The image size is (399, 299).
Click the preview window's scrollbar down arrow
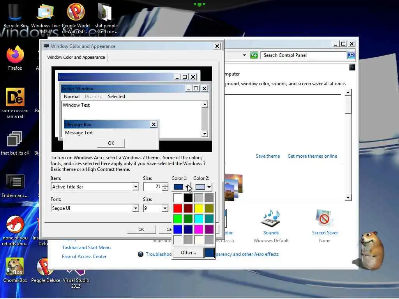[205, 134]
